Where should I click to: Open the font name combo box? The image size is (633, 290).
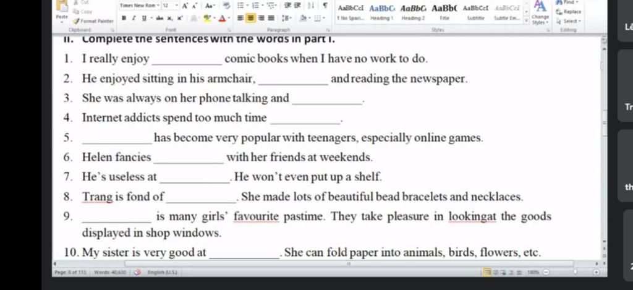point(140,6)
